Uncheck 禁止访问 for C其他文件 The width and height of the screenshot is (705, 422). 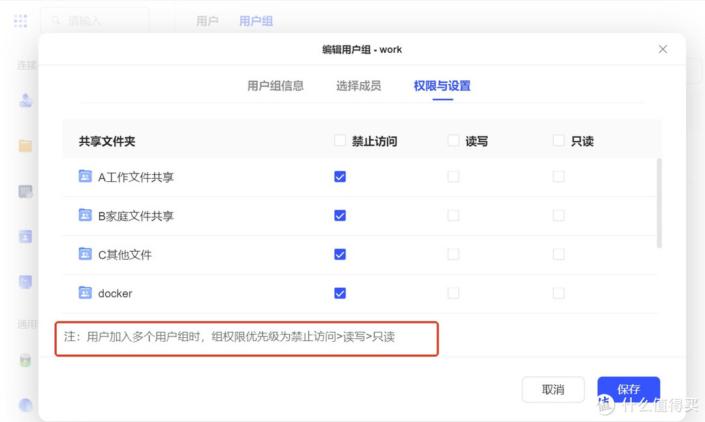pyautogui.click(x=340, y=254)
